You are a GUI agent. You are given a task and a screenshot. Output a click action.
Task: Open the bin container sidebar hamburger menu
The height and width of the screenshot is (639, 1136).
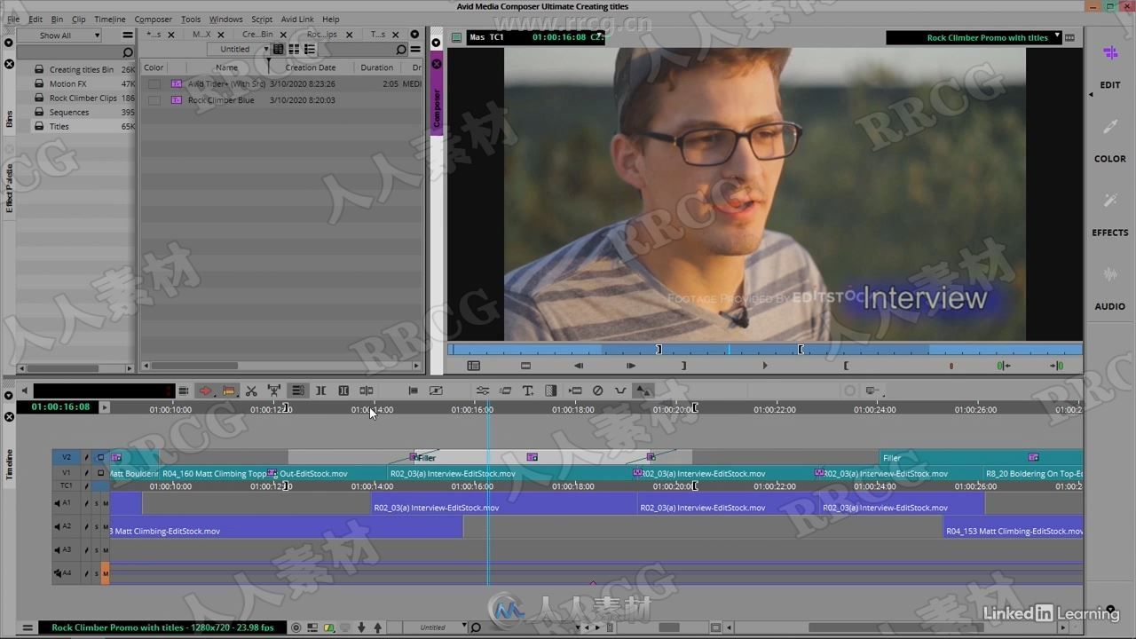pos(128,35)
